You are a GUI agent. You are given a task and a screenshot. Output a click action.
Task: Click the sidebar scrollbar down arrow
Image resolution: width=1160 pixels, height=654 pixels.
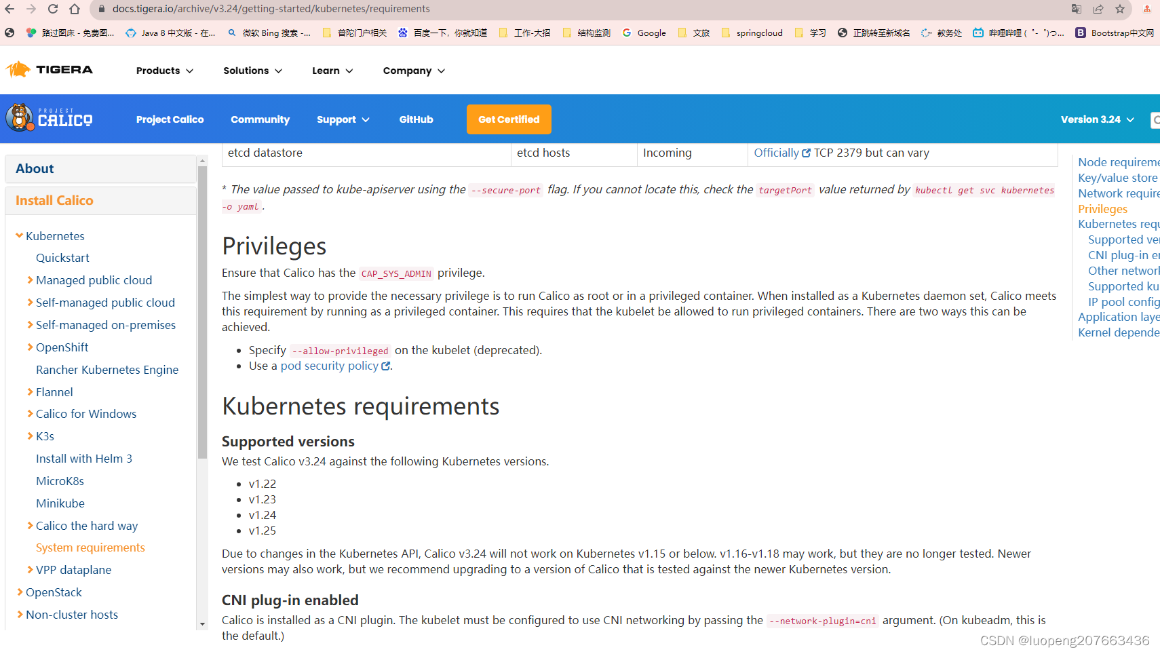point(202,624)
